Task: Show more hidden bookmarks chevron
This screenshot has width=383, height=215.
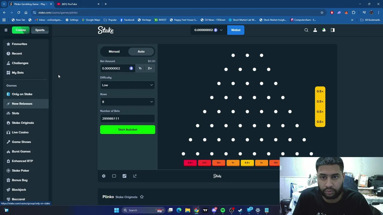Action: click(x=352, y=20)
